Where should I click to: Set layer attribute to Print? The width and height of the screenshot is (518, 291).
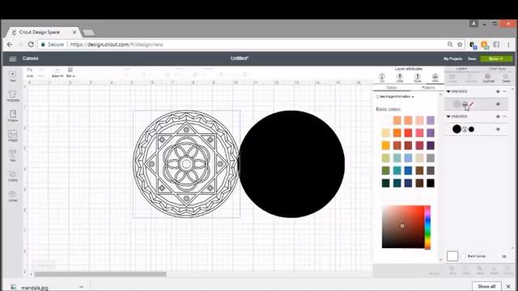point(435,78)
